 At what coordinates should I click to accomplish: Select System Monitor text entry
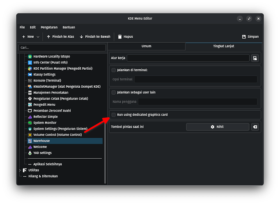pyautogui.click(x=45, y=123)
